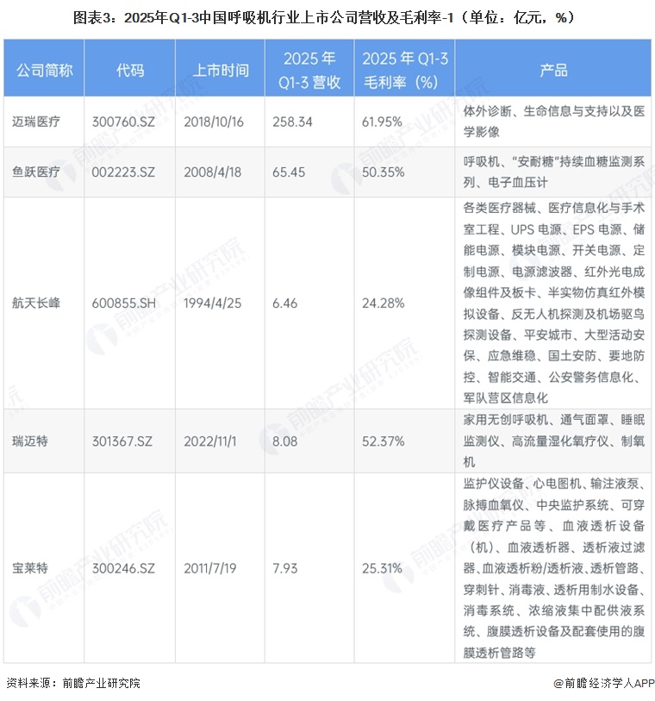Viewport: 655px width, 701px height.
Task: Click listing date 2008/4/18
Action: click(212, 172)
